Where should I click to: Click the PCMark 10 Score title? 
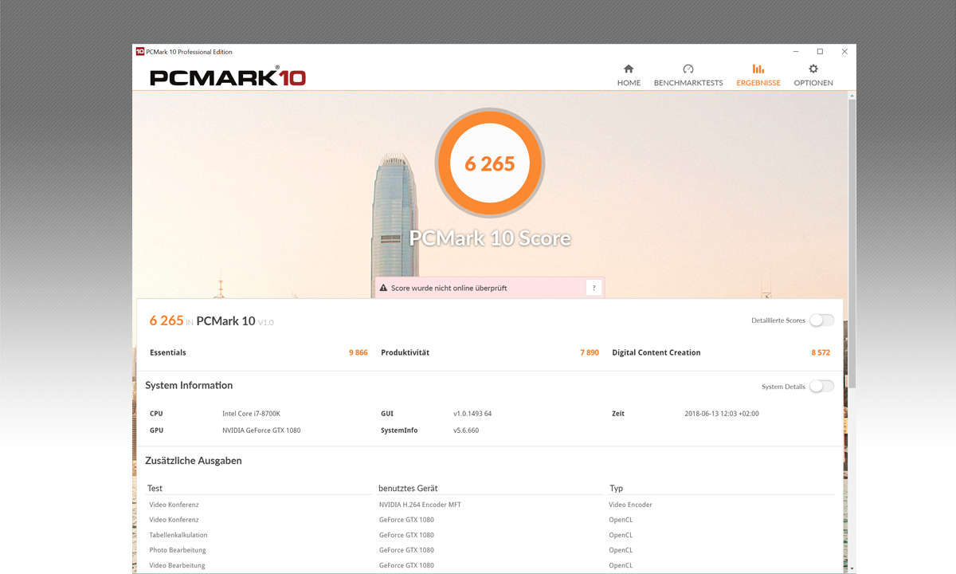pyautogui.click(x=490, y=238)
